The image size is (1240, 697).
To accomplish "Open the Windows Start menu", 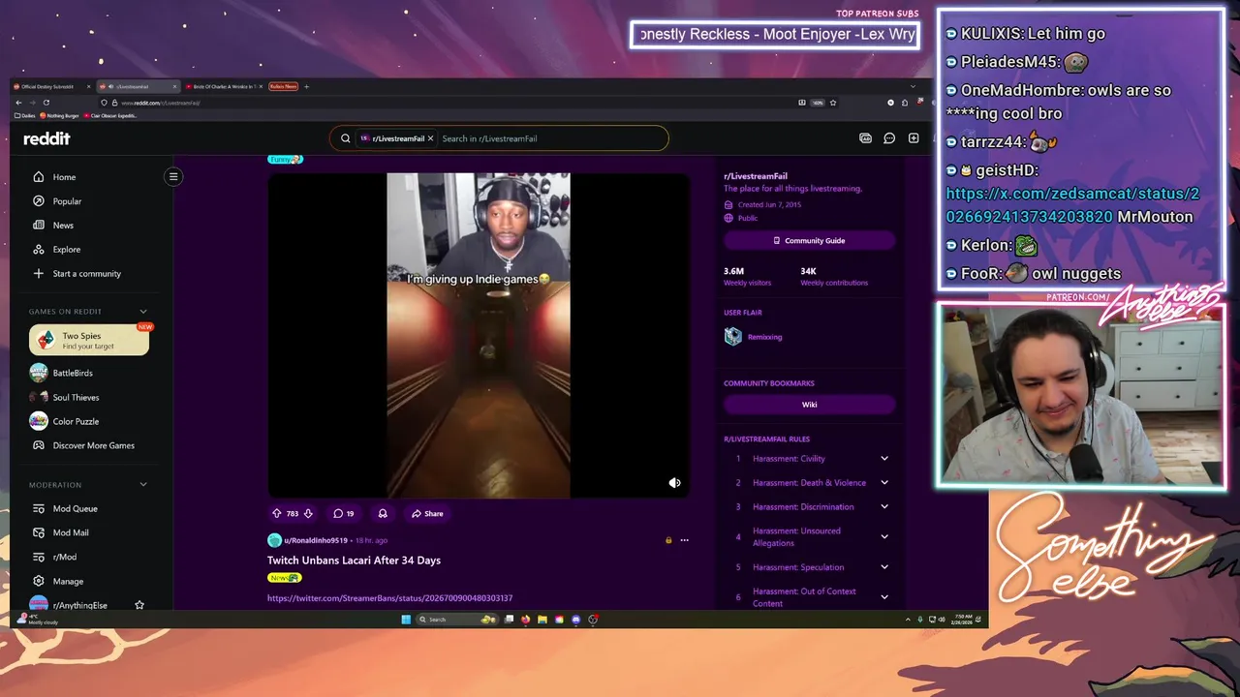I will click(x=406, y=620).
